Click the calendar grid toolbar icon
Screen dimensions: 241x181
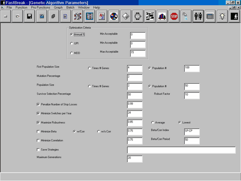pos(209,17)
